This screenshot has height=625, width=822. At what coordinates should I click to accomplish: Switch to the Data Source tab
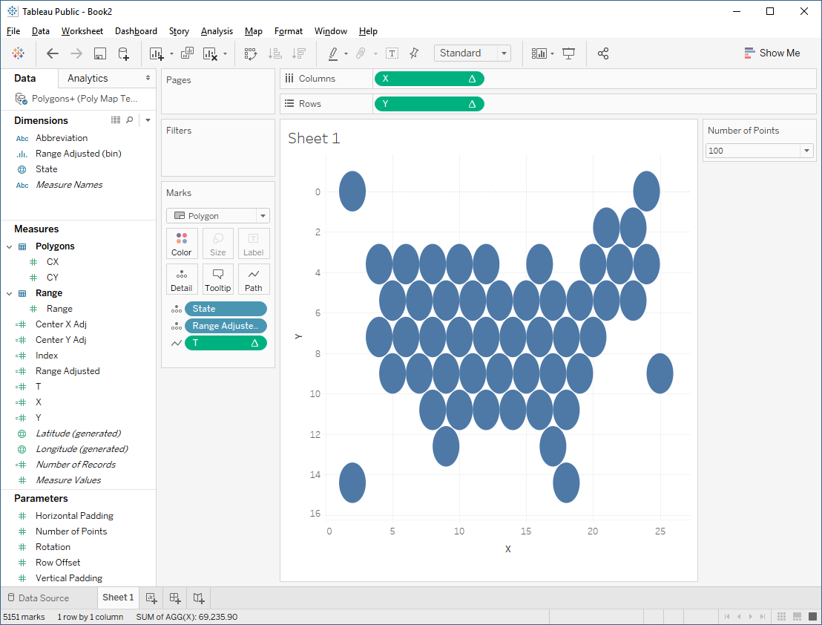pyautogui.click(x=43, y=598)
